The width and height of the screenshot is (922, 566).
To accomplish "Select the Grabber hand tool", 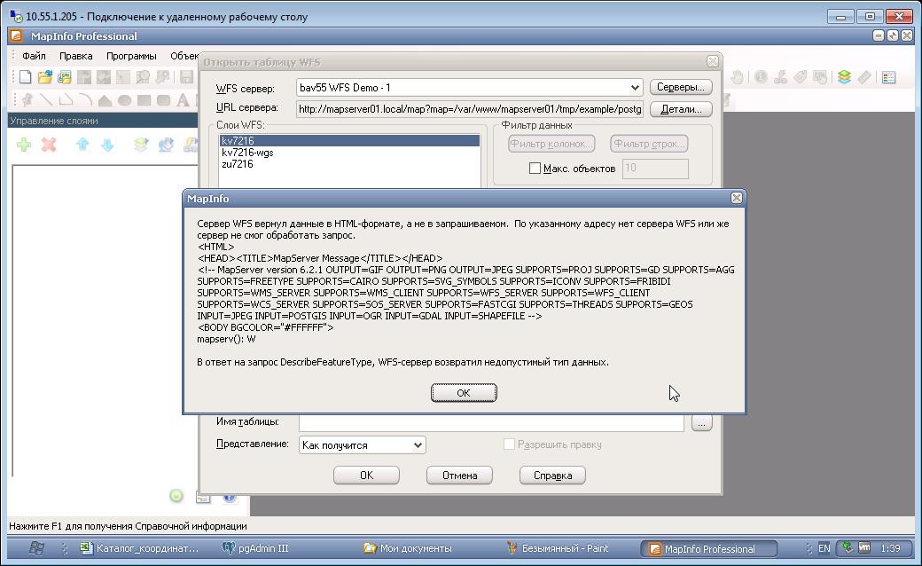I will coord(737,77).
